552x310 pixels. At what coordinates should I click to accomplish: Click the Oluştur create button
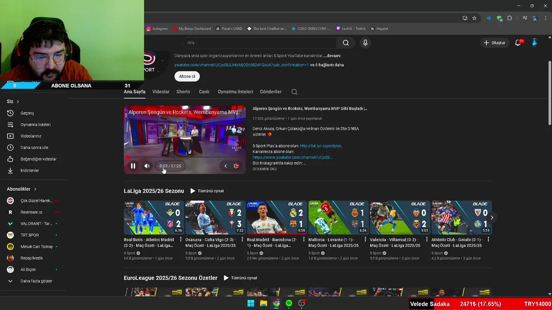[x=494, y=43]
